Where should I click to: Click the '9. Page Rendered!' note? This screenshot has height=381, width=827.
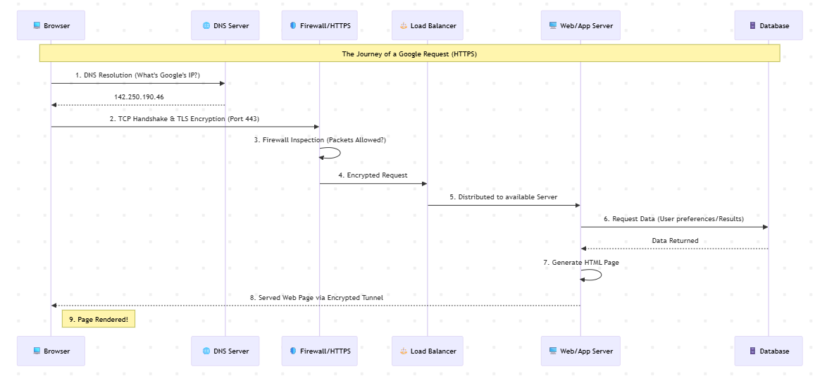99,319
